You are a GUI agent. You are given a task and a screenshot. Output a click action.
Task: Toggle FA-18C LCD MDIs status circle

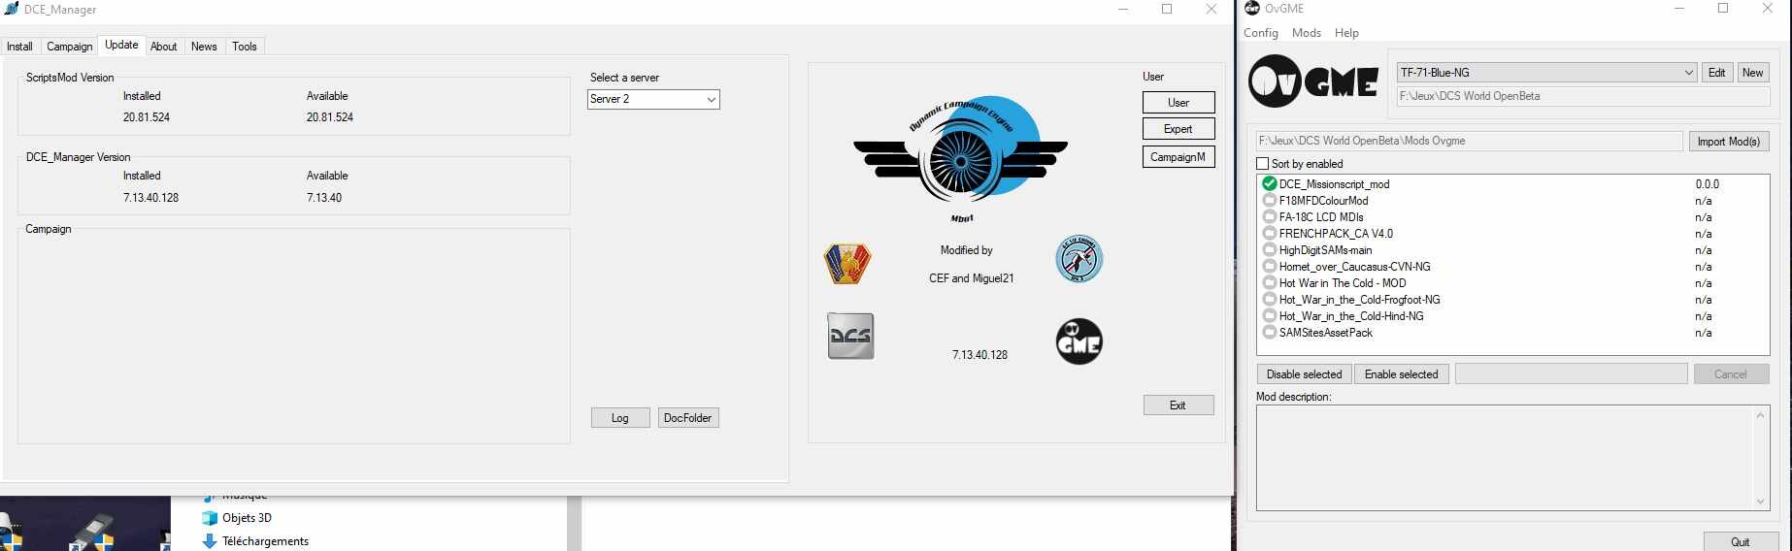click(x=1269, y=216)
